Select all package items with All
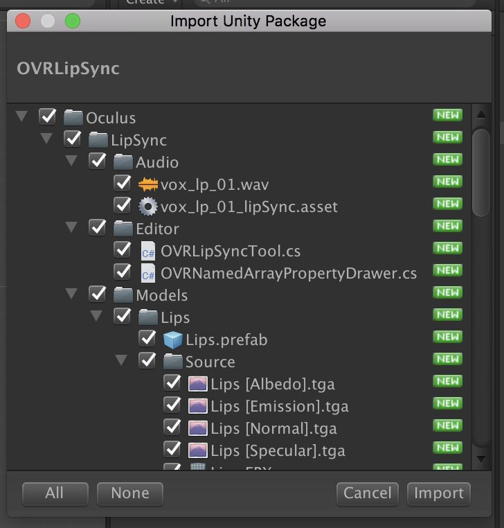 click(55, 494)
